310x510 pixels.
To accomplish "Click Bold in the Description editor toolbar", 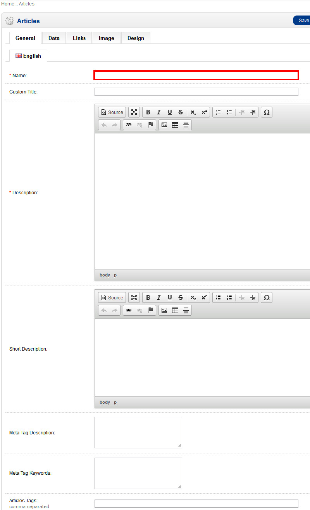I will click(148, 112).
